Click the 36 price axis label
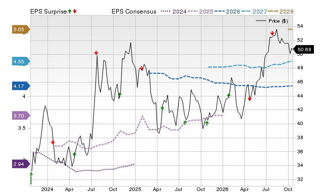 coord(300,151)
